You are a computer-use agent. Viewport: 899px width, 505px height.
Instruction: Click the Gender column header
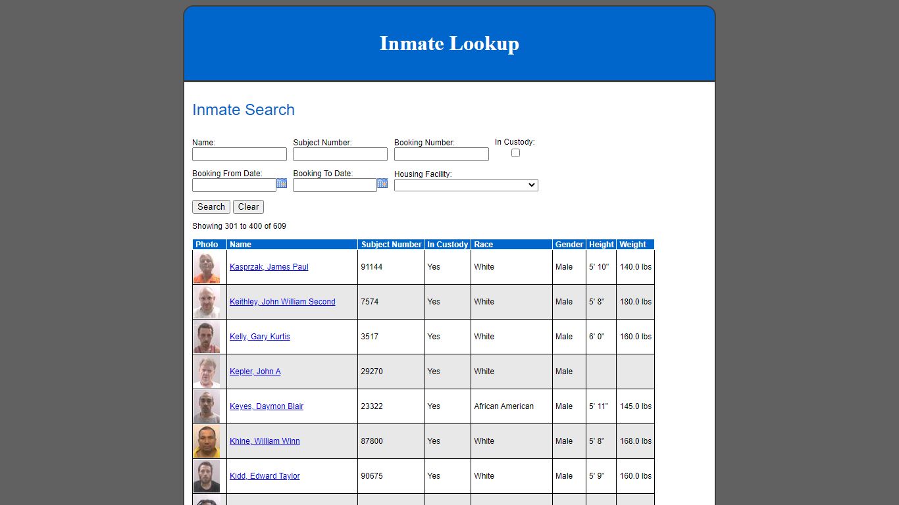click(569, 245)
